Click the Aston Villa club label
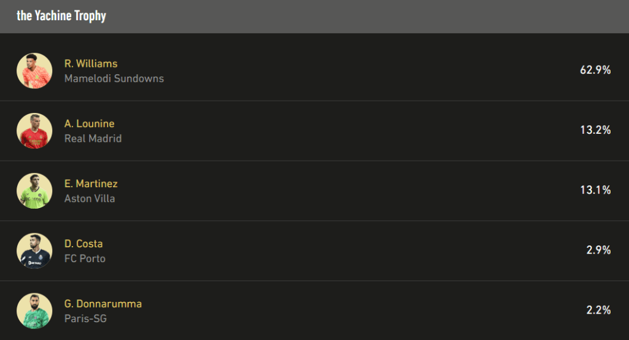Screen dimensions: 629x340 [90, 199]
